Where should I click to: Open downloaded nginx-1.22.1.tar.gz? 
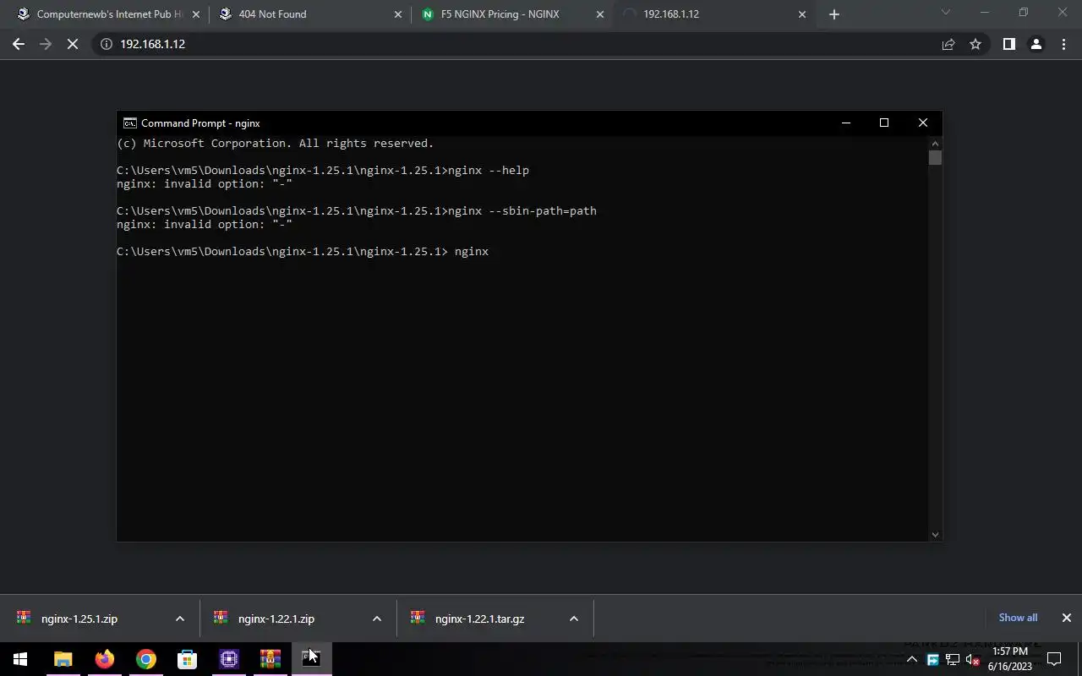[x=479, y=619]
